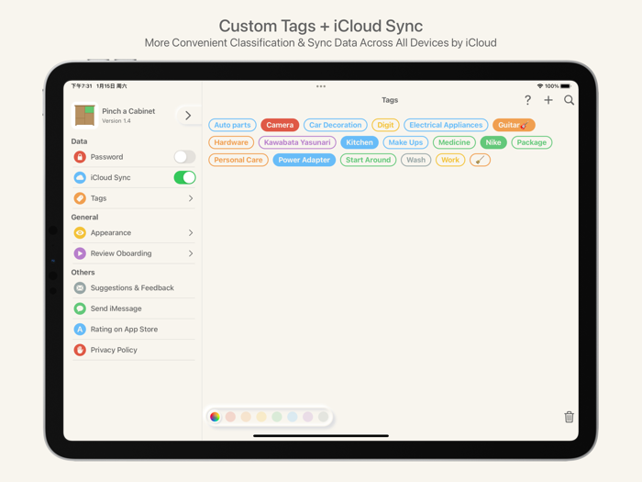Tap the home indicator bar
The image size is (642, 482).
(321, 436)
